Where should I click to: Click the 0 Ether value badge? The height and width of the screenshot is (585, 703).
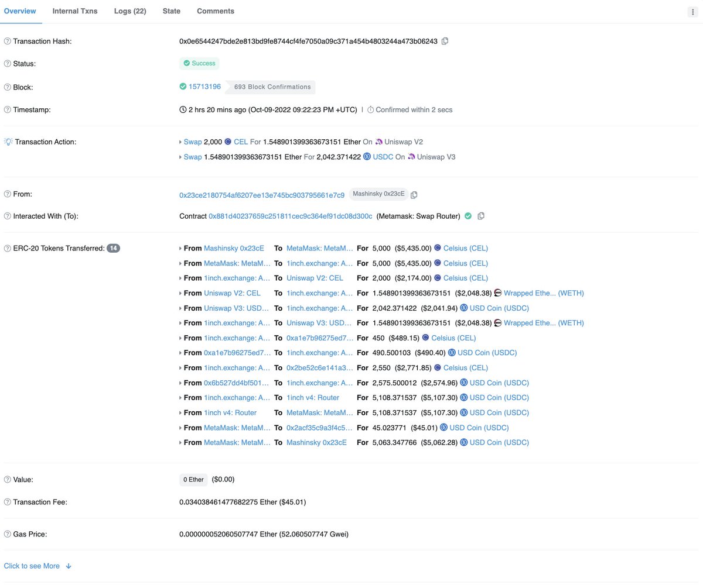pyautogui.click(x=193, y=480)
